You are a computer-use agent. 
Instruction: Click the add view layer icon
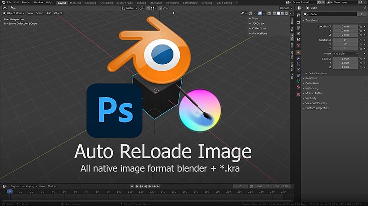(x=361, y=2)
